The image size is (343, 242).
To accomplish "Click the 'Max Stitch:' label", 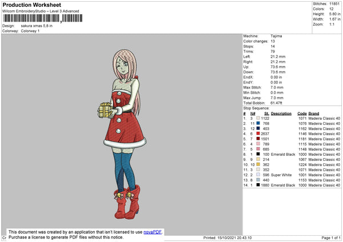I will (x=252, y=87).
